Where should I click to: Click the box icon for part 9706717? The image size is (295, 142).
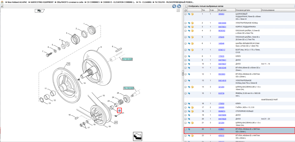pos(192,50)
